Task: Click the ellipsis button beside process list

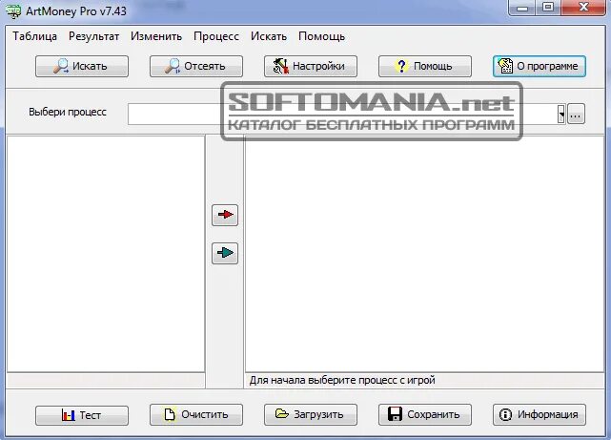Action: point(576,114)
